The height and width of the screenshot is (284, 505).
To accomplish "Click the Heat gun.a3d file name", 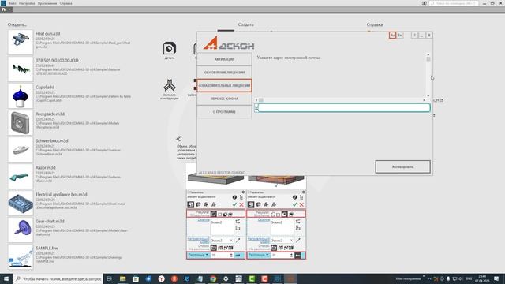I will point(47,33).
